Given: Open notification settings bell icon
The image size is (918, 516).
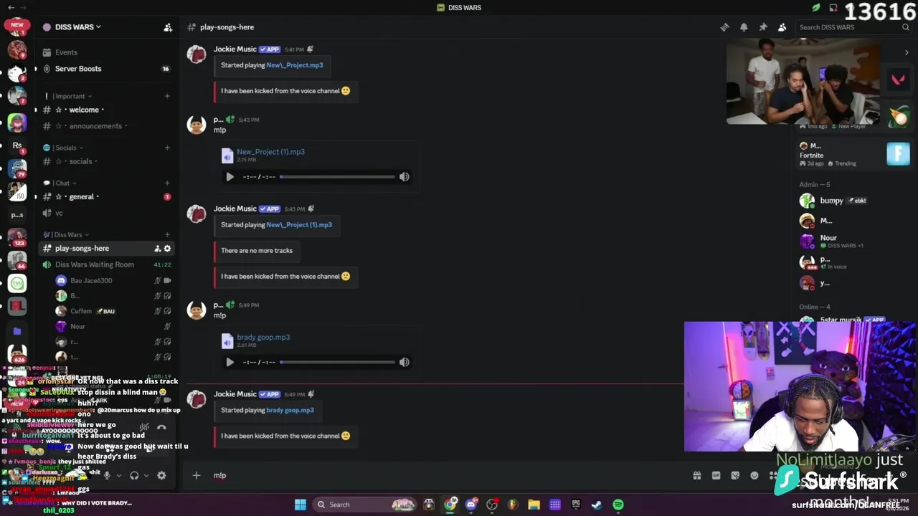Looking at the screenshot, I should click(x=744, y=27).
